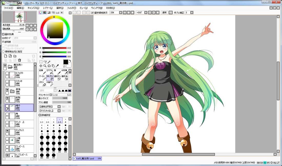
Task: Choose the マーカー marker tool
Action: (x=43, y=78)
